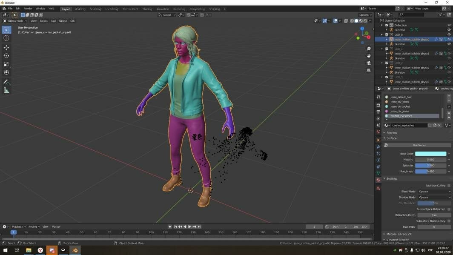Viewport: 453px width, 255px height.
Task: Open the Output properties tab
Action: [378, 112]
